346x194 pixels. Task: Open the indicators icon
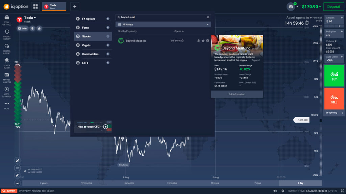tap(18, 183)
